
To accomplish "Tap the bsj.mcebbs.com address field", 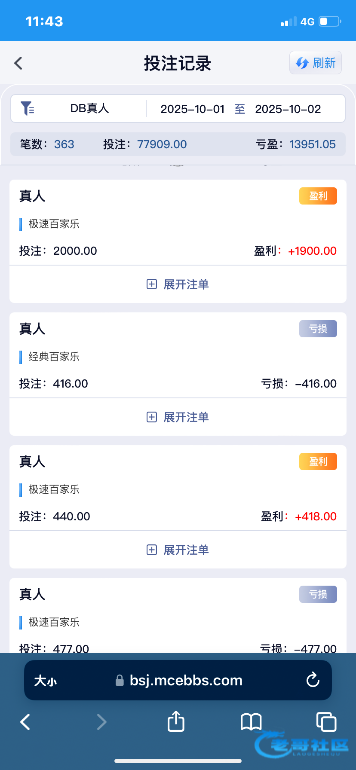I will [x=186, y=681].
